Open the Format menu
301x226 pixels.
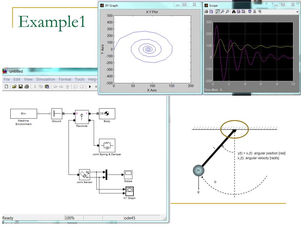(x=65, y=79)
